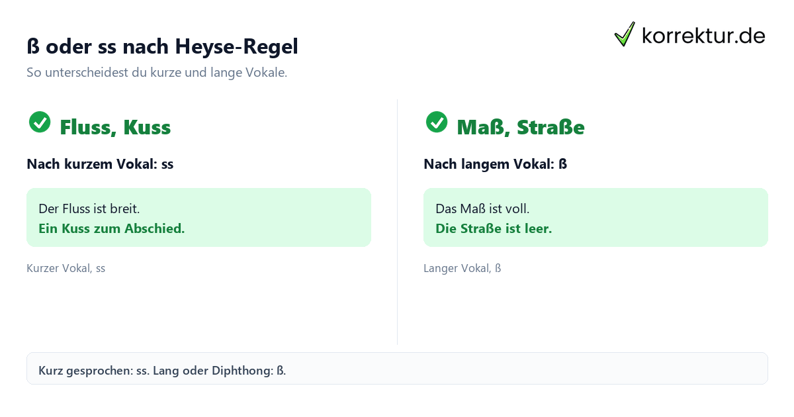794x417 pixels.
Task: Click the 'Maß, Straße' green heading
Action: (x=521, y=127)
